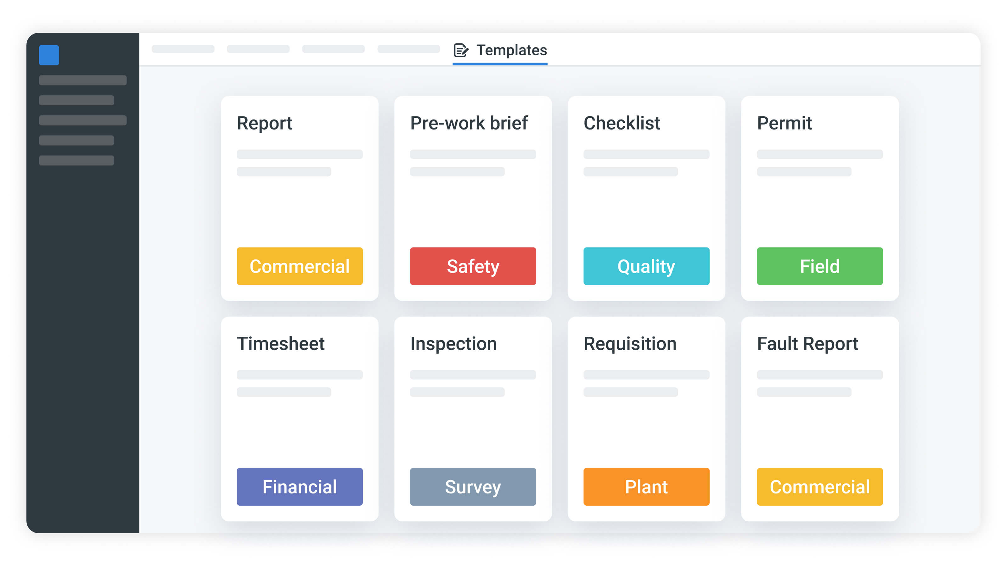The width and height of the screenshot is (1007, 566).
Task: Open the Report template card
Action: pyautogui.click(x=300, y=195)
